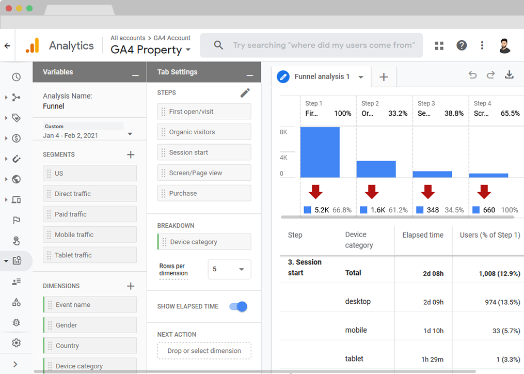Viewport: 524px width, 374px height.
Task: Select the Funnel analysis 1 tab
Action: click(321, 76)
